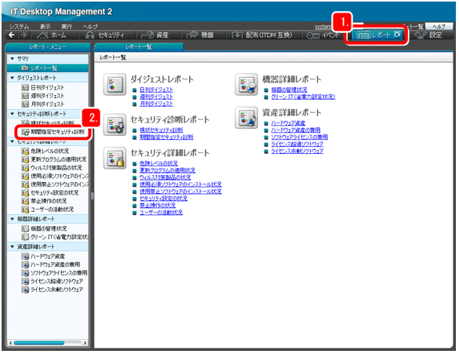Open the 使用禁止ソフトウェアのインストール状況 link
Image resolution: width=459 pixels, height=354 pixels.
[180, 192]
